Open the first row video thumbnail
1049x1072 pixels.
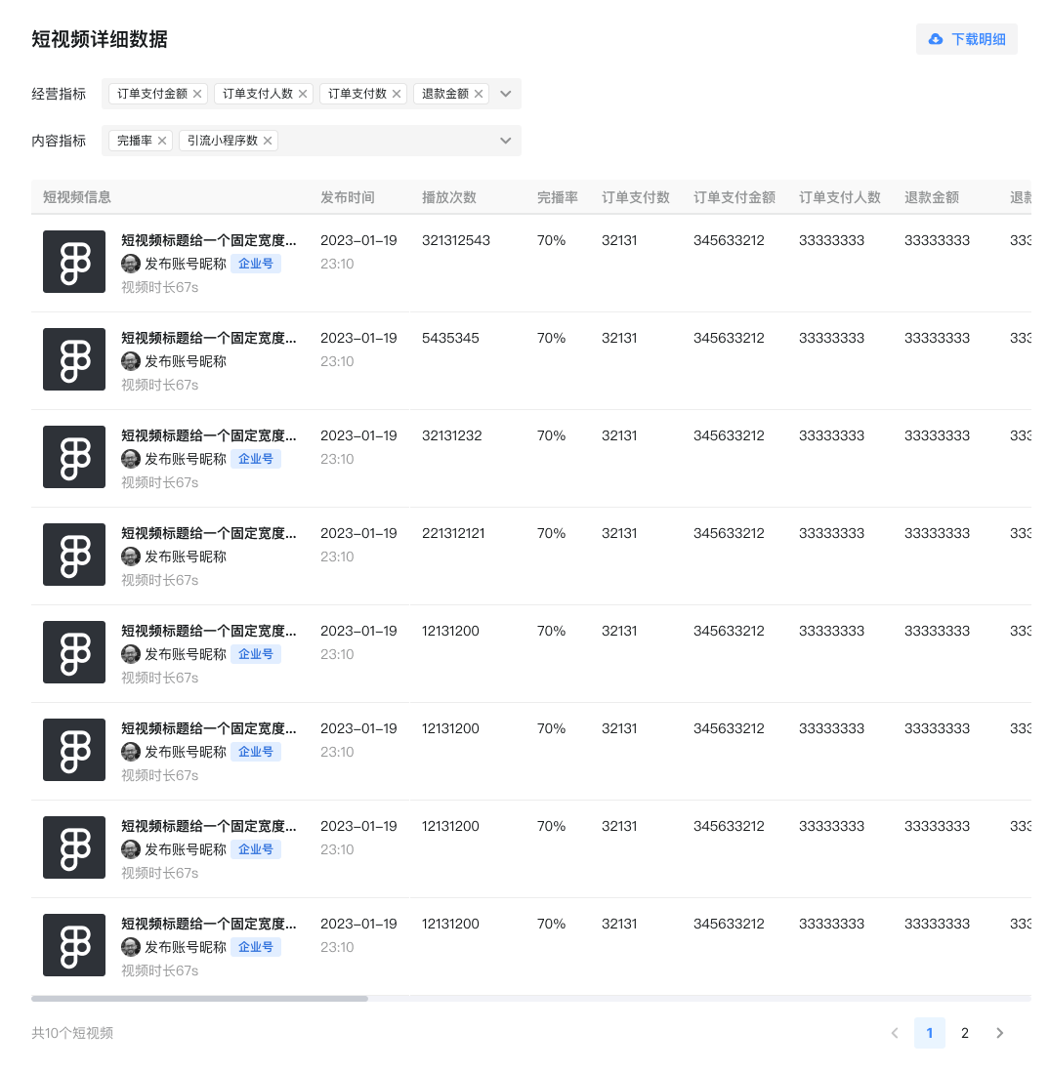(74, 262)
